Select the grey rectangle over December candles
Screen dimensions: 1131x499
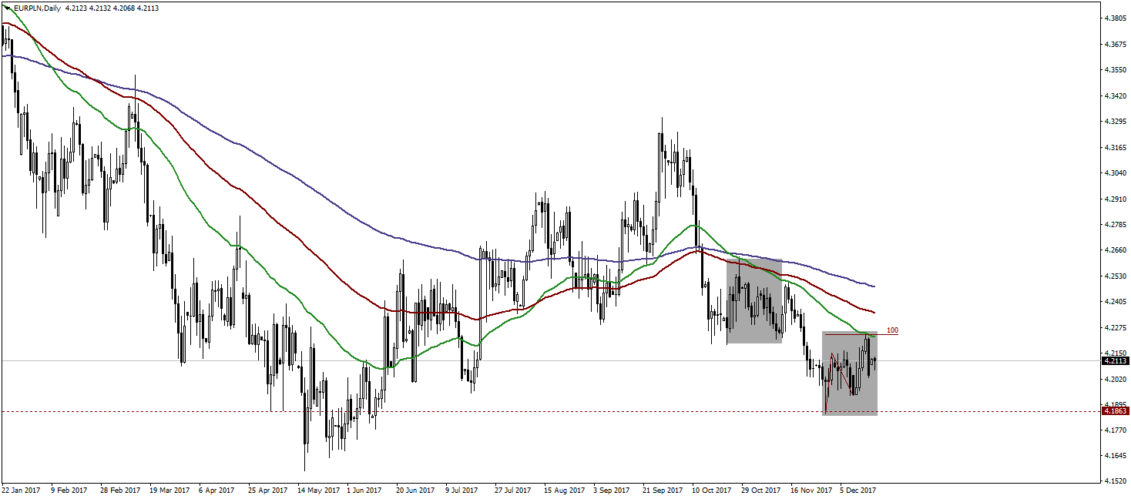(x=850, y=373)
